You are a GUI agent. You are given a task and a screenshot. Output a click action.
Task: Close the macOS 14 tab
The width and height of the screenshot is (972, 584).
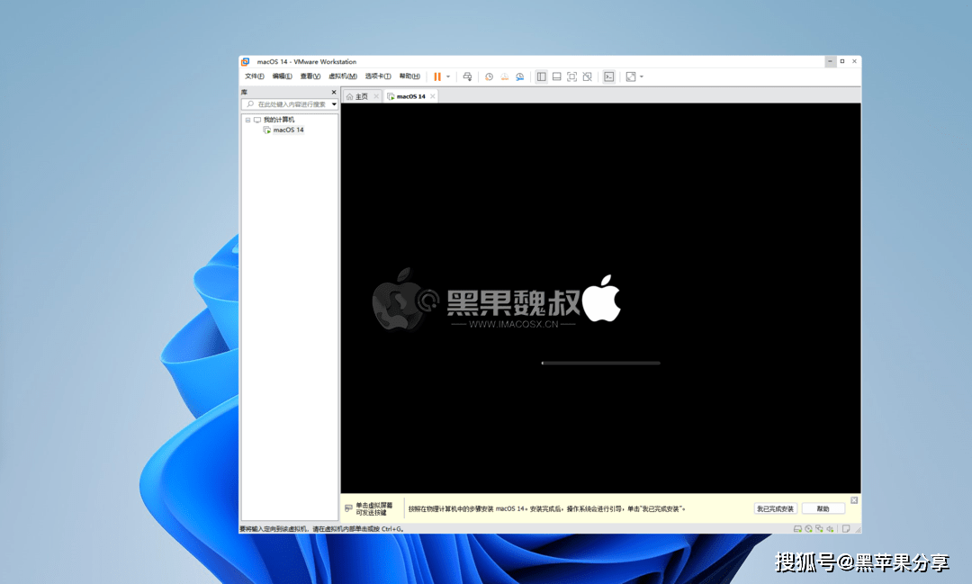coord(433,96)
